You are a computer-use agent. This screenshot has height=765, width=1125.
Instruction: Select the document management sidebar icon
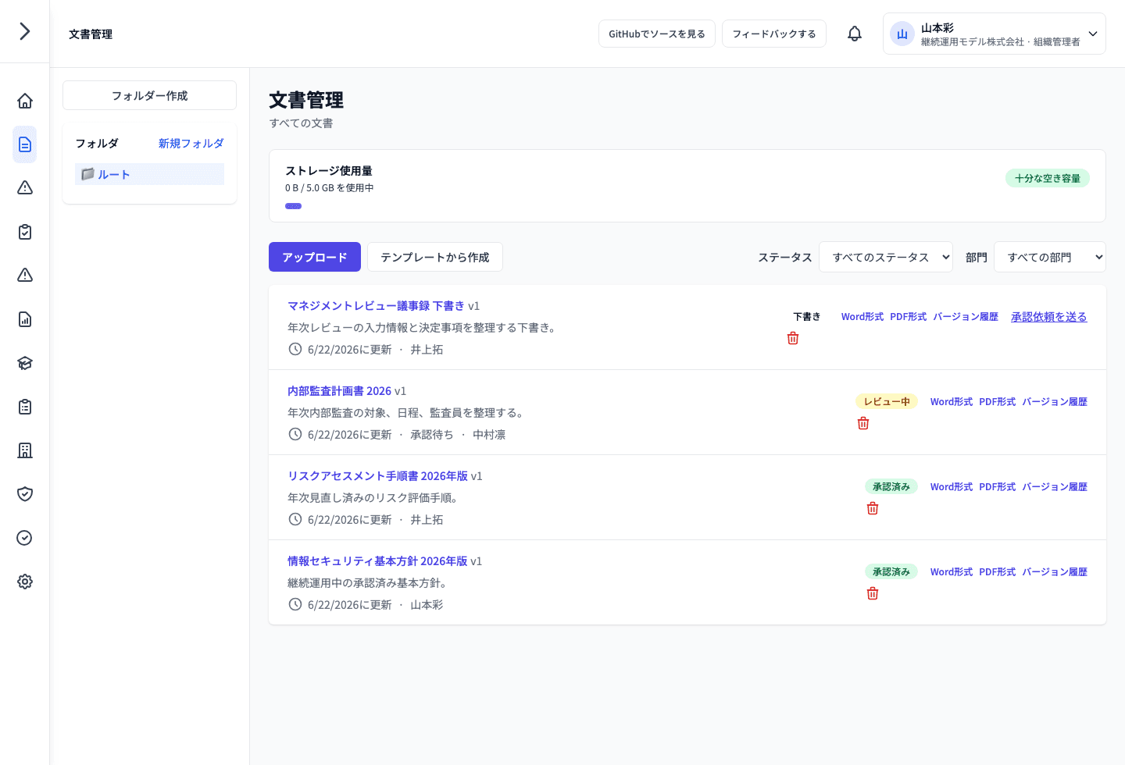coord(25,144)
